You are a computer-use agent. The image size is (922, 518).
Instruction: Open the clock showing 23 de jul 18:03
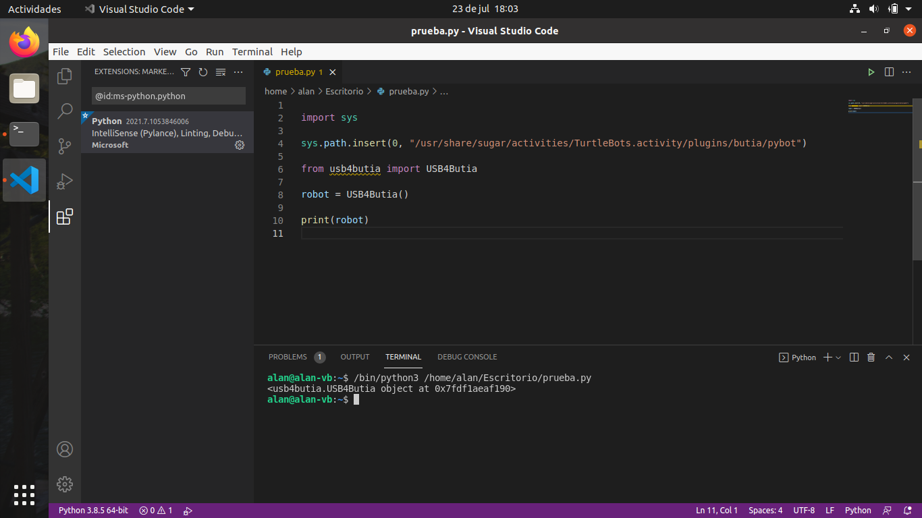(x=485, y=9)
